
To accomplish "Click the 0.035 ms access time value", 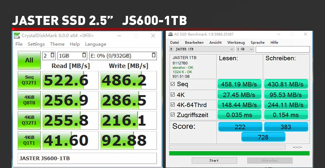I will pos(240,115).
